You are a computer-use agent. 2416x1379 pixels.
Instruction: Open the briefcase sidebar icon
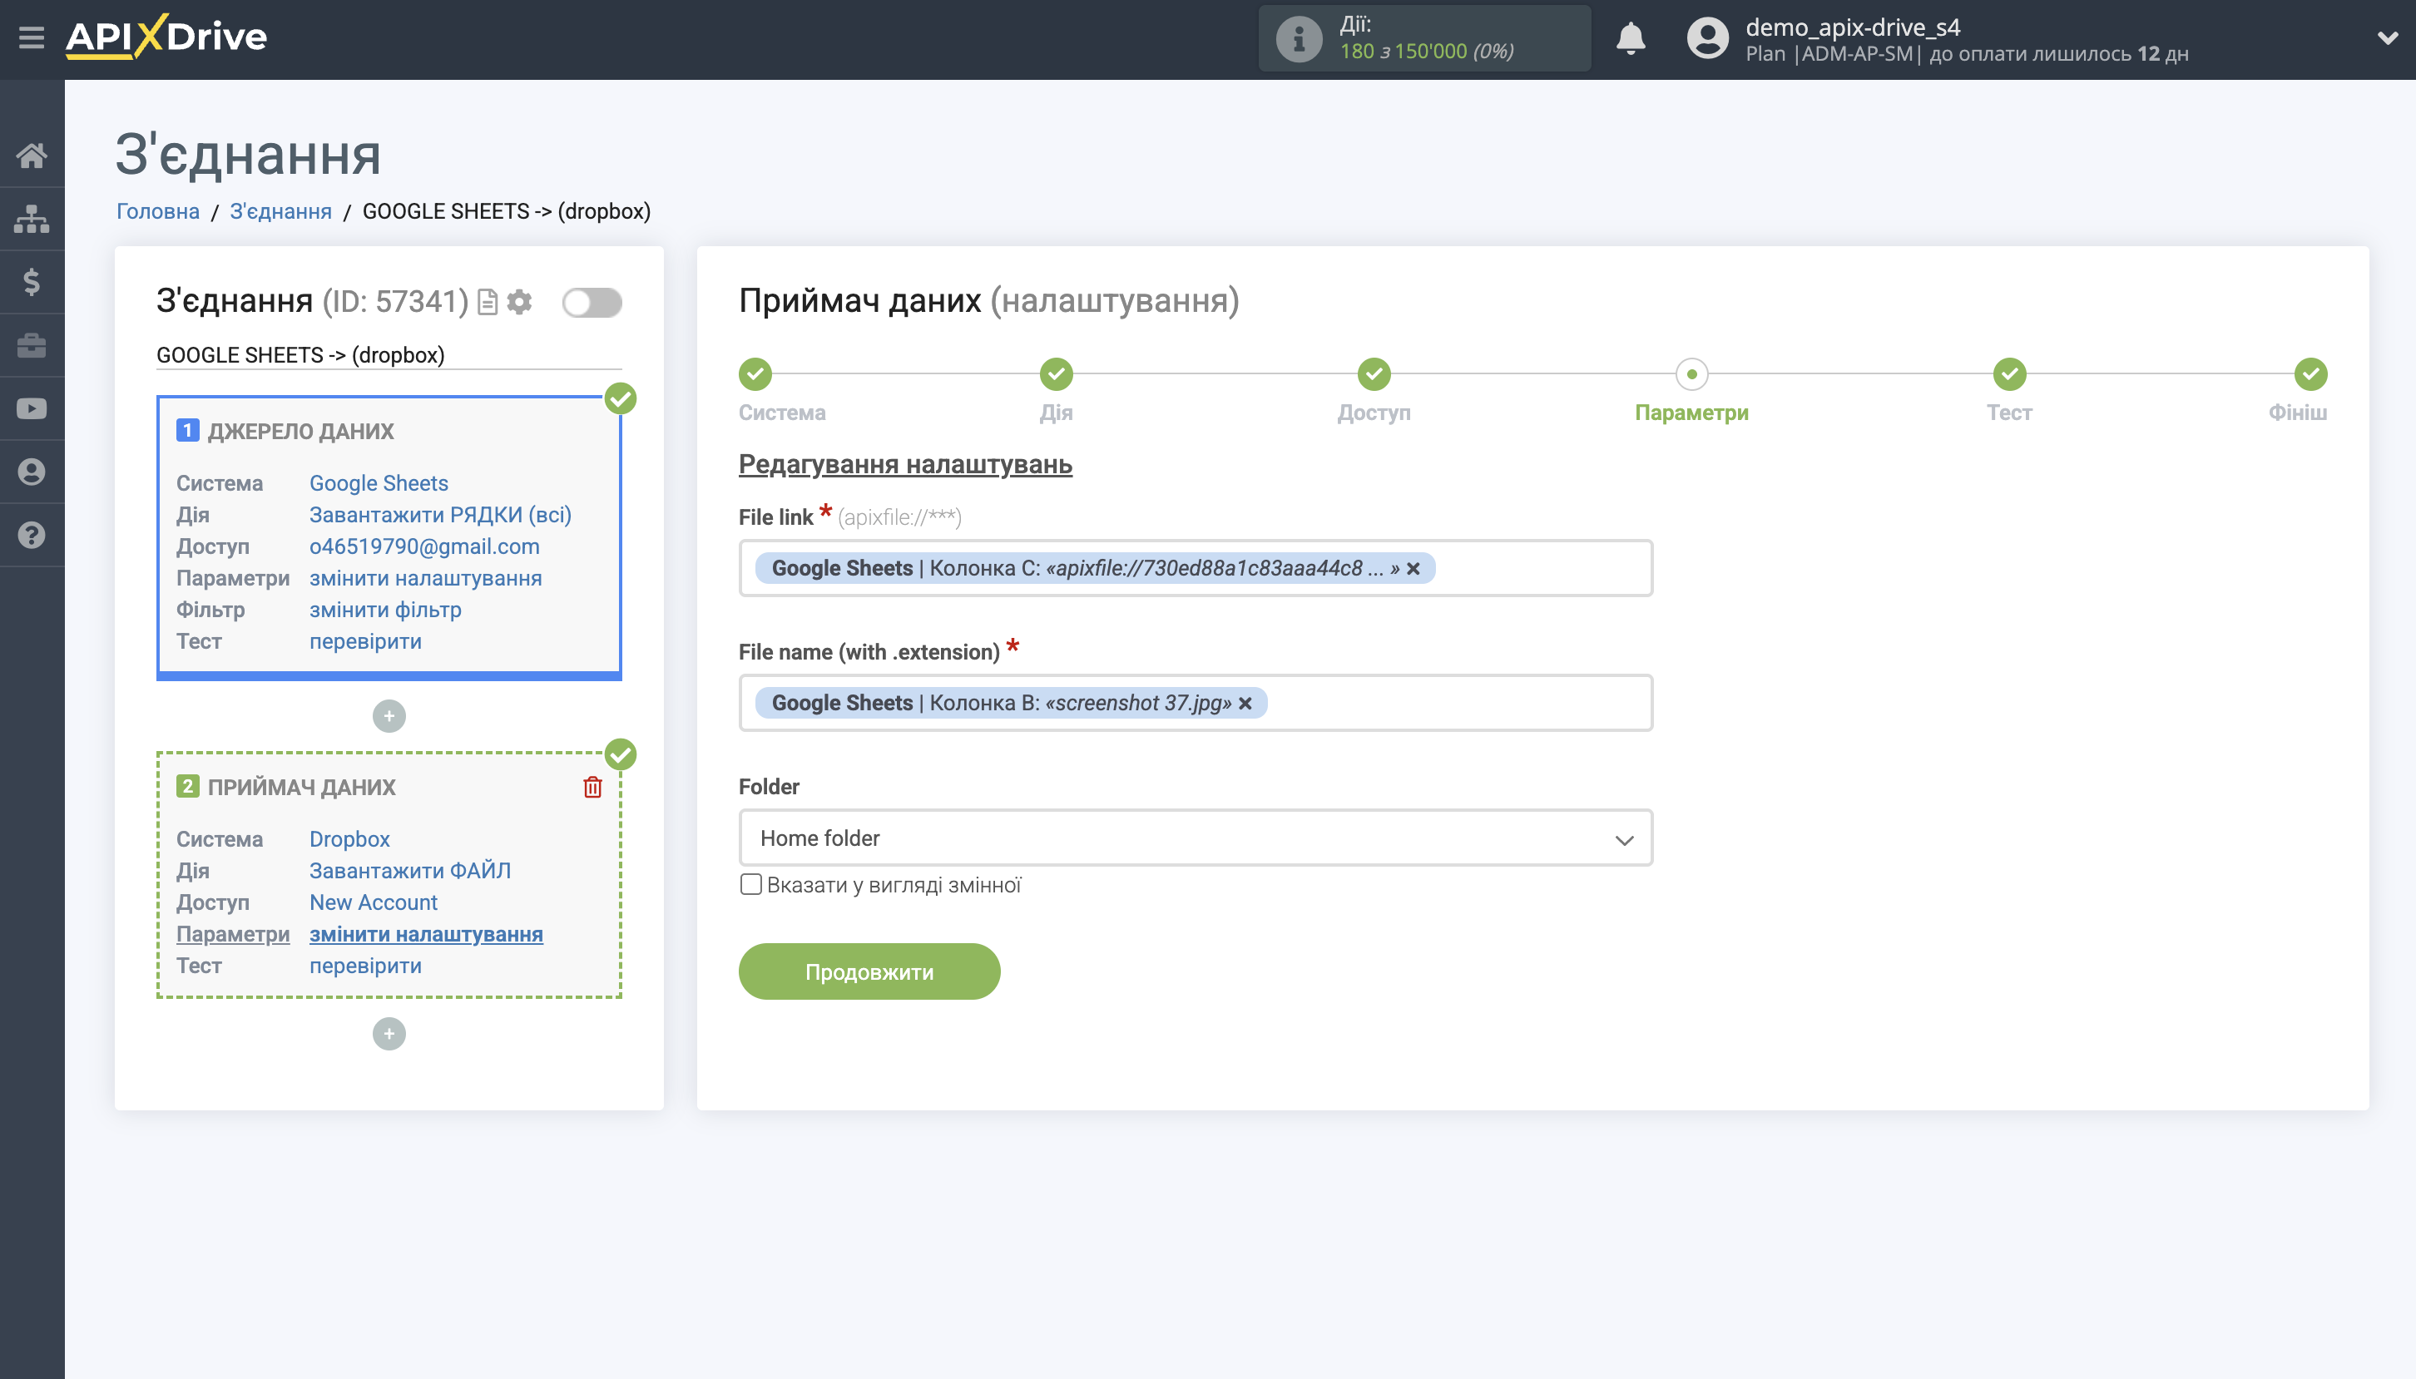pos(32,344)
